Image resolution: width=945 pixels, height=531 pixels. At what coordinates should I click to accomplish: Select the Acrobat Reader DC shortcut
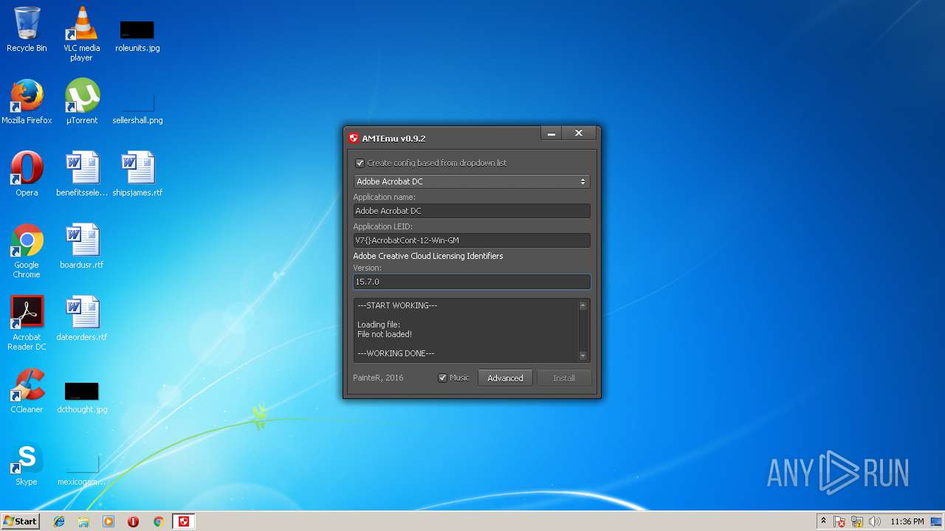tap(27, 323)
